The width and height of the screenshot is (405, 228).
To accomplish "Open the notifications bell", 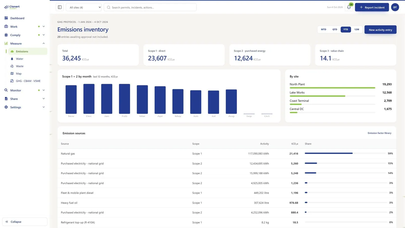I will coord(349,7).
